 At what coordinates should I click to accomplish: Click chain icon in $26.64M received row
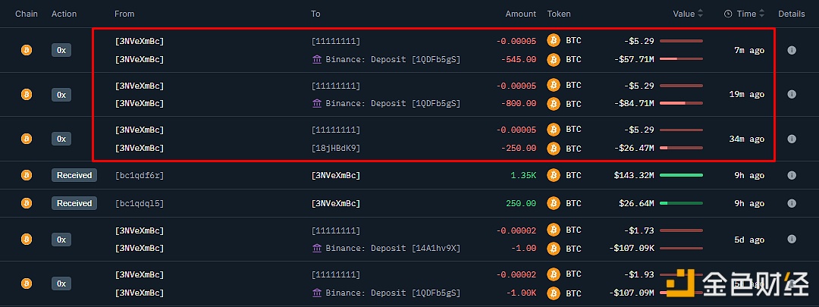26,203
